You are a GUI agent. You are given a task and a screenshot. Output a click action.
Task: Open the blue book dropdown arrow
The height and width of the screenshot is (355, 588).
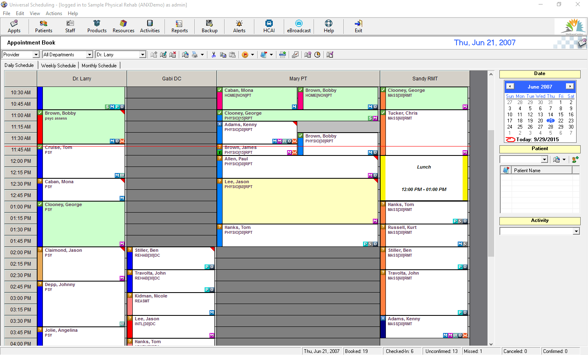coord(271,55)
